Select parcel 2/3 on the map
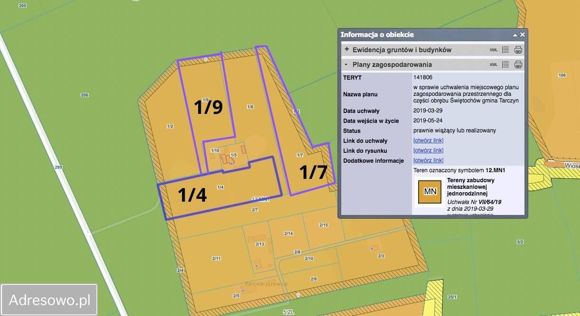The image size is (580, 316). click(381, 256)
